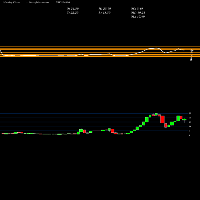Viewport: 200px width, 200px height.
Task: Open the MunafaSutra.com site label
Action: 39,2
